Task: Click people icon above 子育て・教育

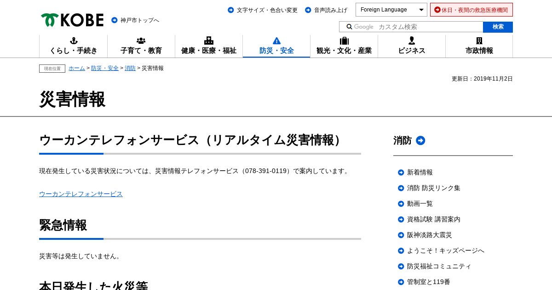Action: click(141, 41)
